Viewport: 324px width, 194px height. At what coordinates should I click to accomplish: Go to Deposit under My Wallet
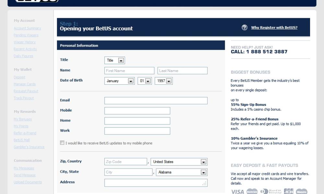click(x=19, y=78)
